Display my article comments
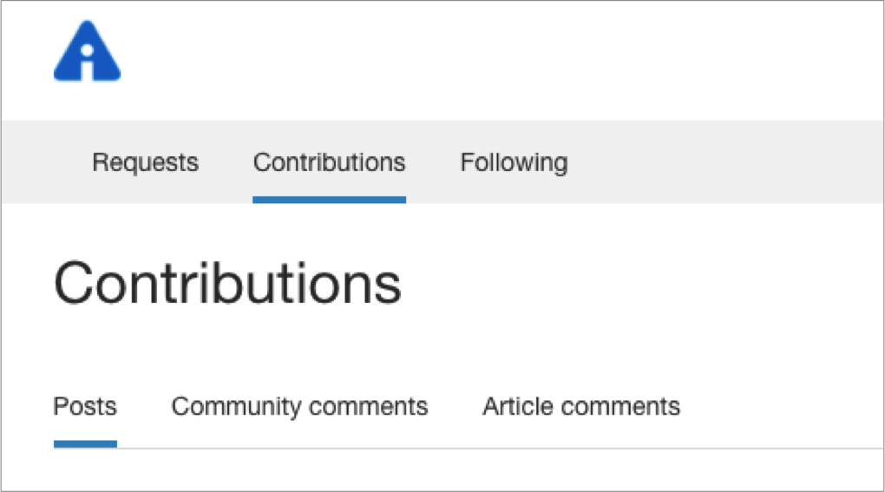The height and width of the screenshot is (492, 885). (580, 406)
